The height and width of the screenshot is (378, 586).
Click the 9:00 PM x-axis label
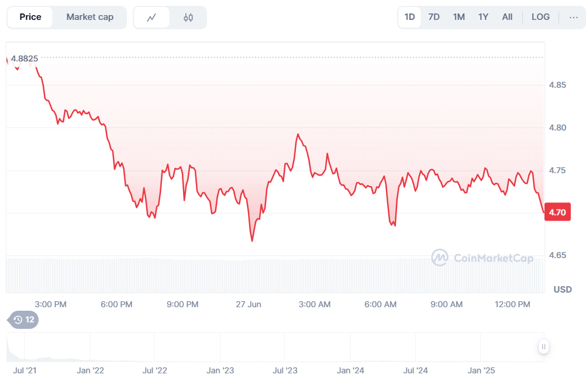click(182, 304)
